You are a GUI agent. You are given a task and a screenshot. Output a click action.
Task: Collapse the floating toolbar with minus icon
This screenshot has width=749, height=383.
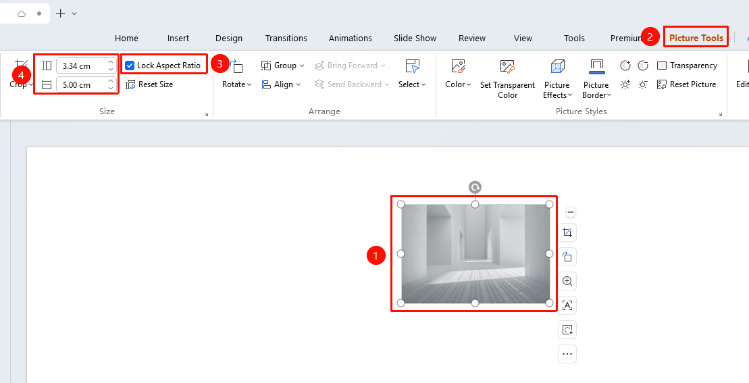[570, 212]
